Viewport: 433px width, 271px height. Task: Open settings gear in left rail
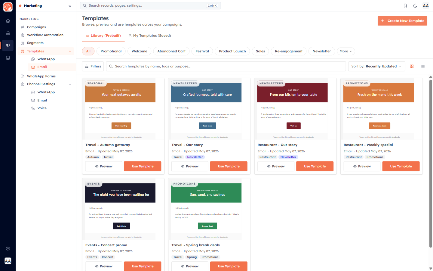[x=8, y=249]
